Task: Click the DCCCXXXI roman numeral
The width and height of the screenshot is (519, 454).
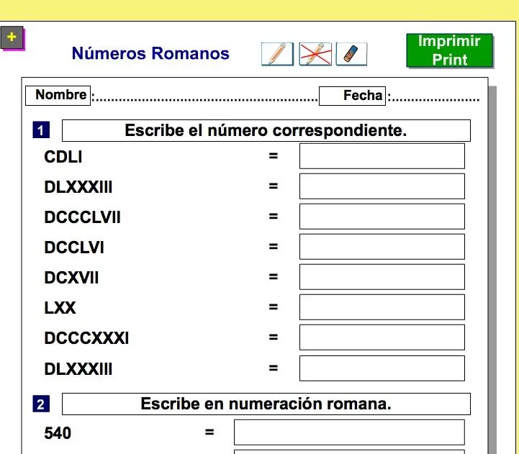Action: (86, 338)
